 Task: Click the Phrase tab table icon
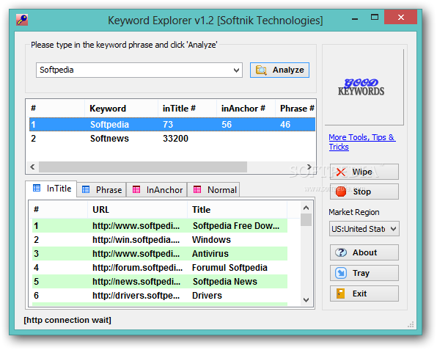[x=86, y=190]
